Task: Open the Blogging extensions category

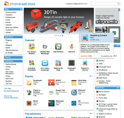Action: click(9, 40)
